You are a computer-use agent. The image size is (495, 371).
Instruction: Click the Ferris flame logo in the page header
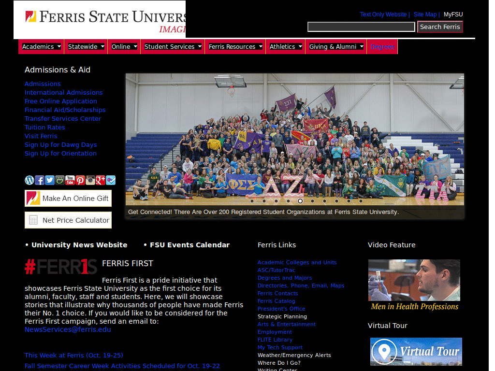tap(30, 16)
